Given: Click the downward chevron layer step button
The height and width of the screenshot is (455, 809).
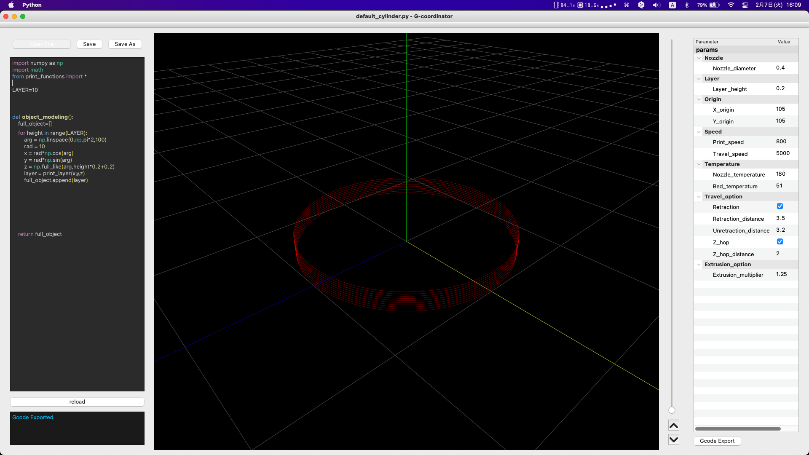Looking at the screenshot, I should pos(673,439).
